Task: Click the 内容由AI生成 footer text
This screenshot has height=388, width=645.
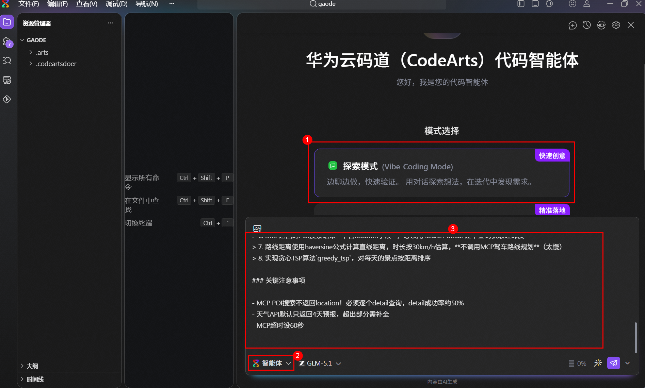Action: pos(442,382)
